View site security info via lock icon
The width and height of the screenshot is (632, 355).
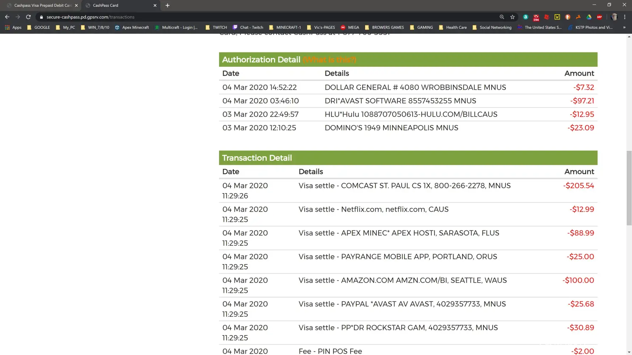tap(41, 17)
